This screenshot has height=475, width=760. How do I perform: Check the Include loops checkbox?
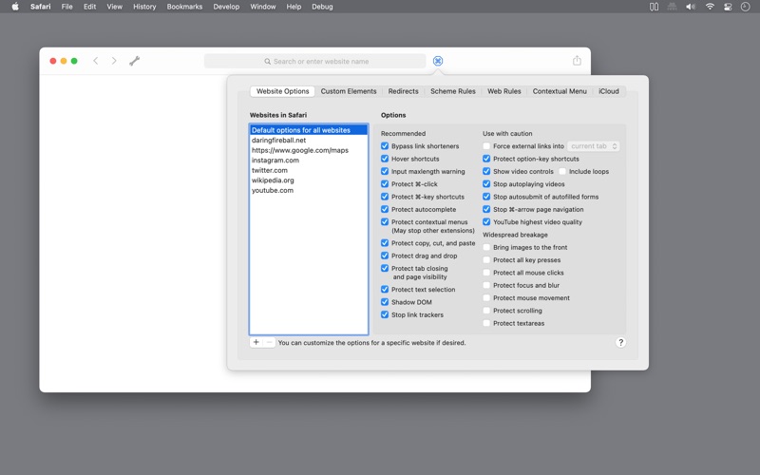(562, 171)
